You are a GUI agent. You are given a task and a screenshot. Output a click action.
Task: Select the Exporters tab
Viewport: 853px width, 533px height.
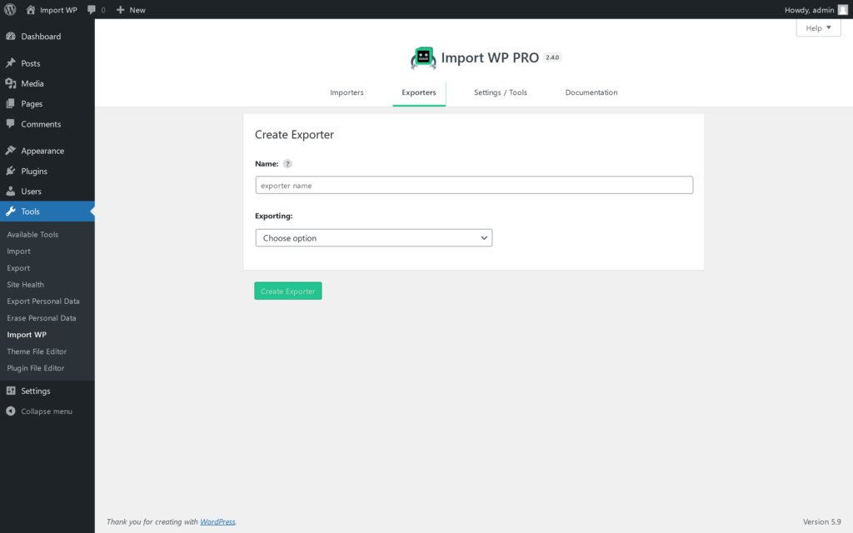(419, 92)
